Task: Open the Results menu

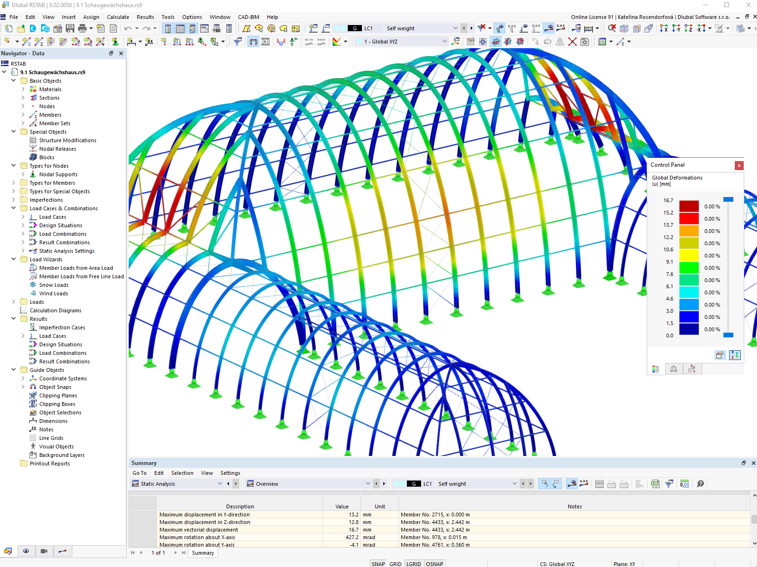Action: (145, 17)
